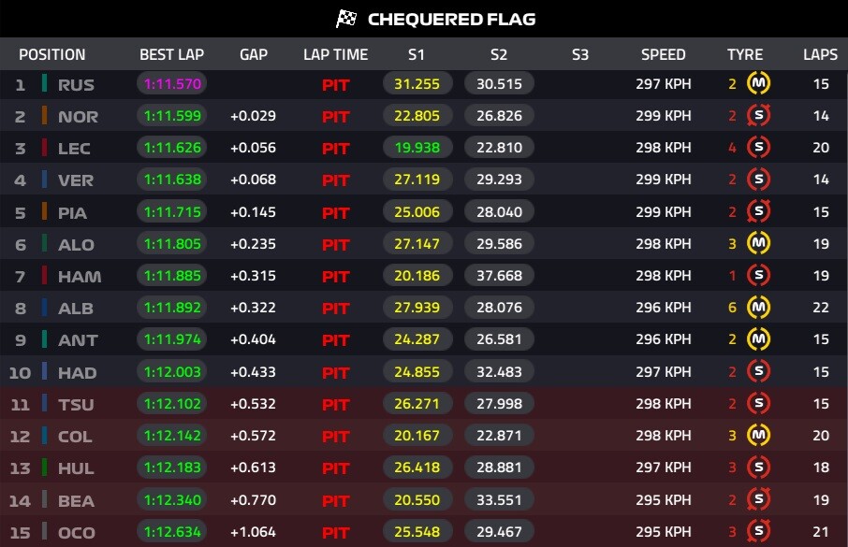The image size is (848, 547).
Task: Click Piastri's orange team colour bar
Action: point(44,212)
